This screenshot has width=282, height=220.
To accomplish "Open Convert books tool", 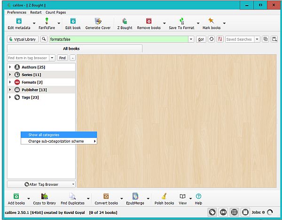I will point(106,199).
